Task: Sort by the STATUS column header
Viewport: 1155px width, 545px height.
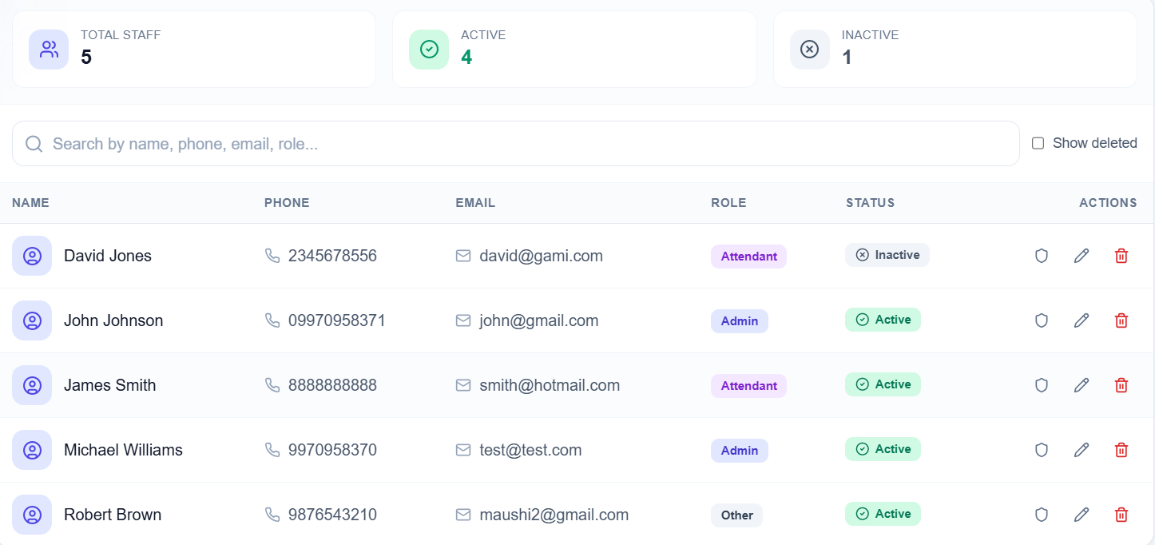Action: pos(870,202)
